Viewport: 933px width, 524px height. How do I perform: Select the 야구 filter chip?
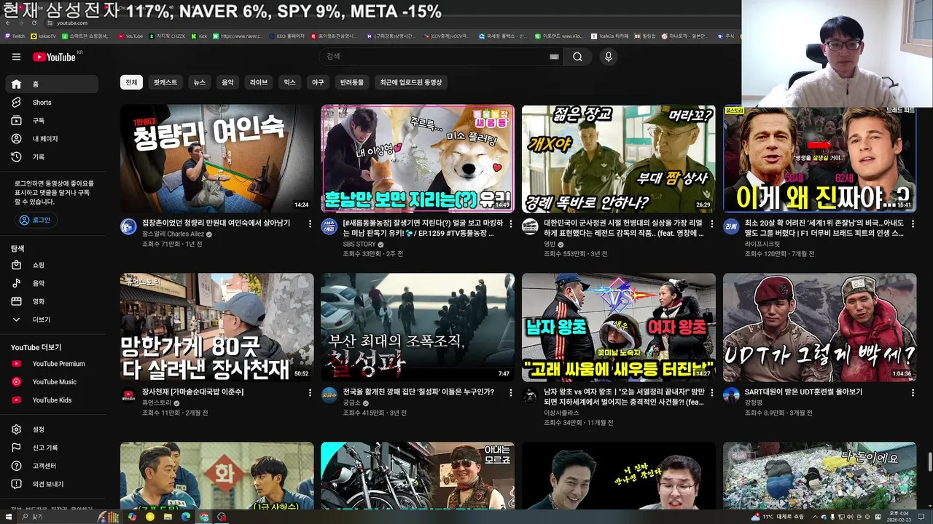(x=318, y=83)
